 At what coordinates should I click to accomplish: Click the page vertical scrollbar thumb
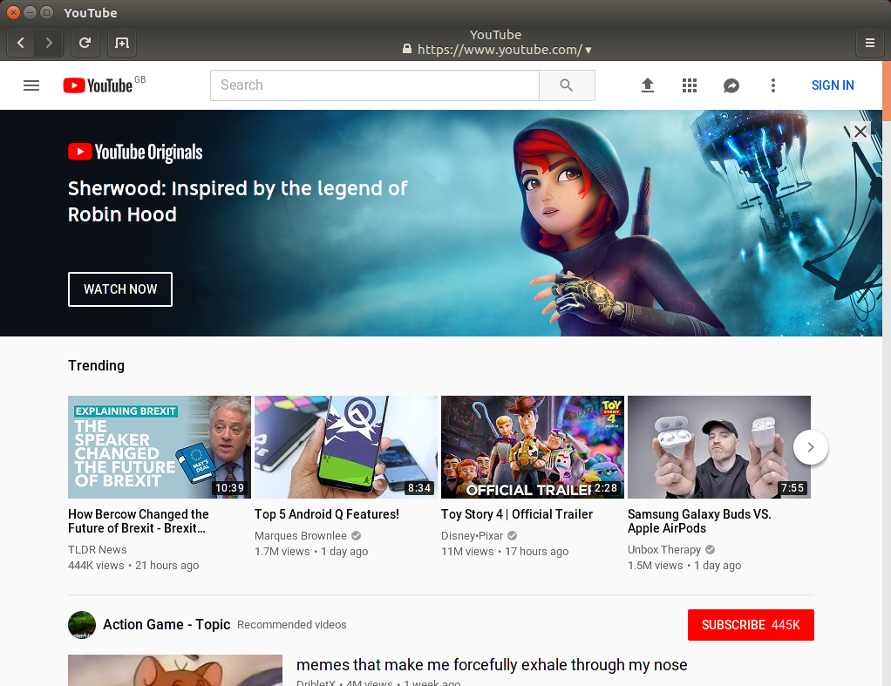coord(887,91)
